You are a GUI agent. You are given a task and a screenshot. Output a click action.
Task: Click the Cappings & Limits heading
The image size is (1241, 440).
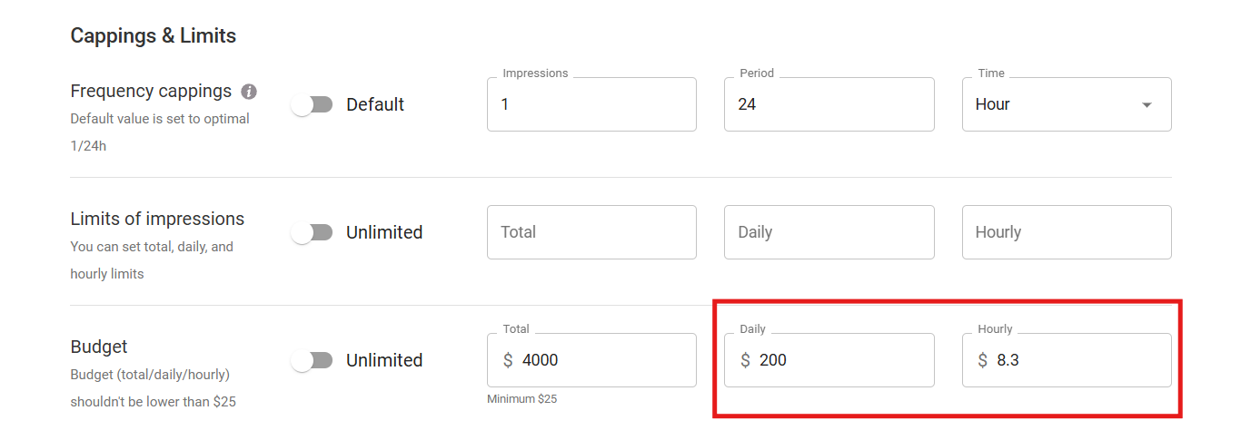153,36
